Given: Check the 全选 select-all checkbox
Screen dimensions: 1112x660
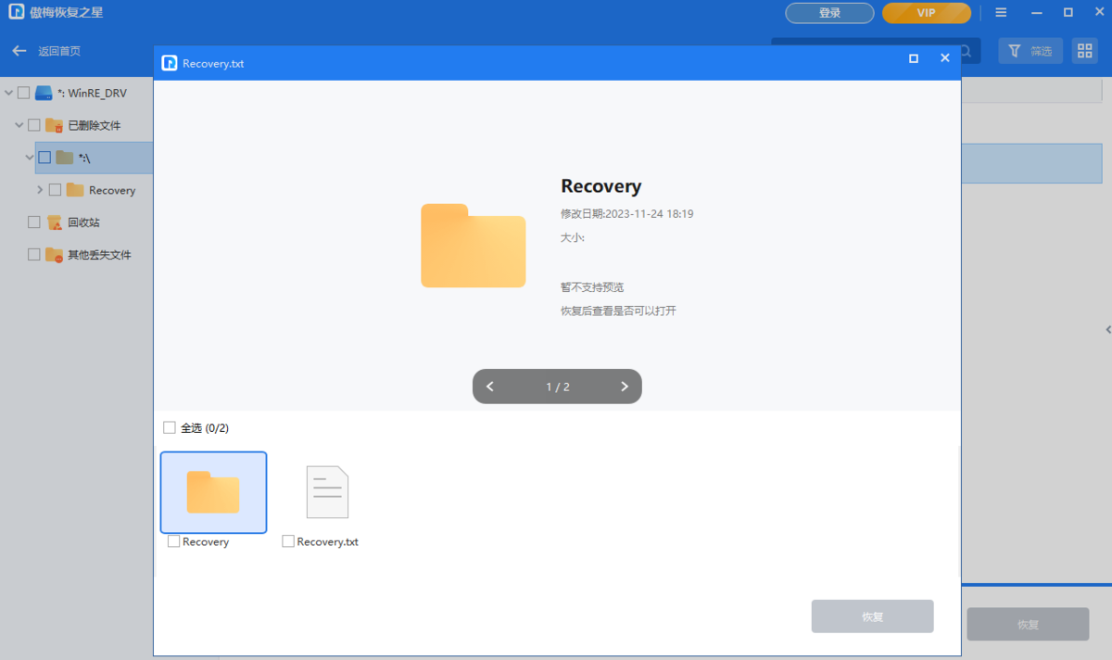Looking at the screenshot, I should click(170, 427).
